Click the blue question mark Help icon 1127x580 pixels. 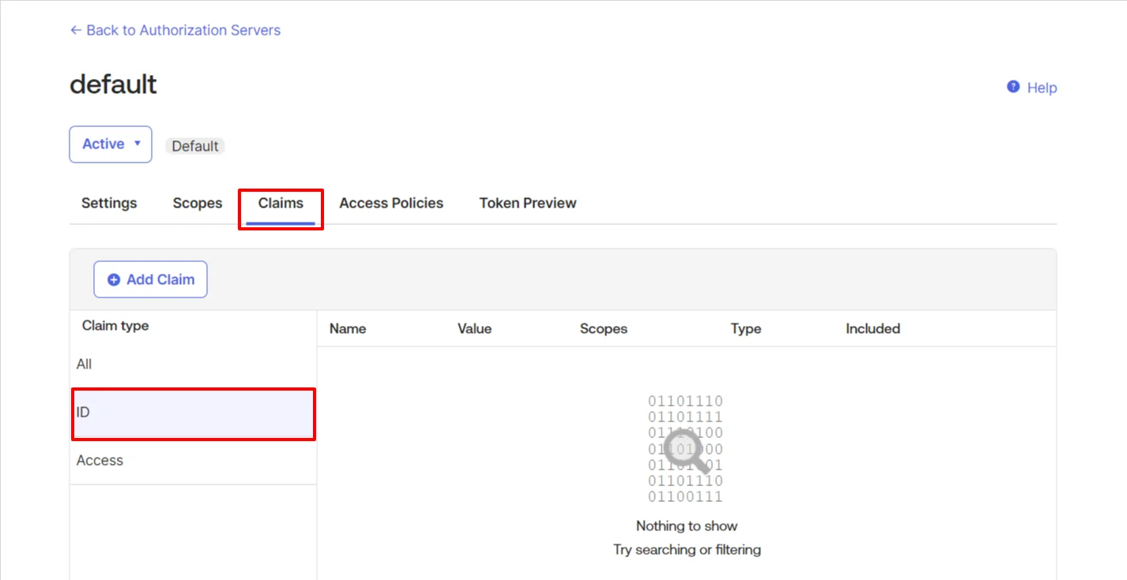click(x=1012, y=87)
